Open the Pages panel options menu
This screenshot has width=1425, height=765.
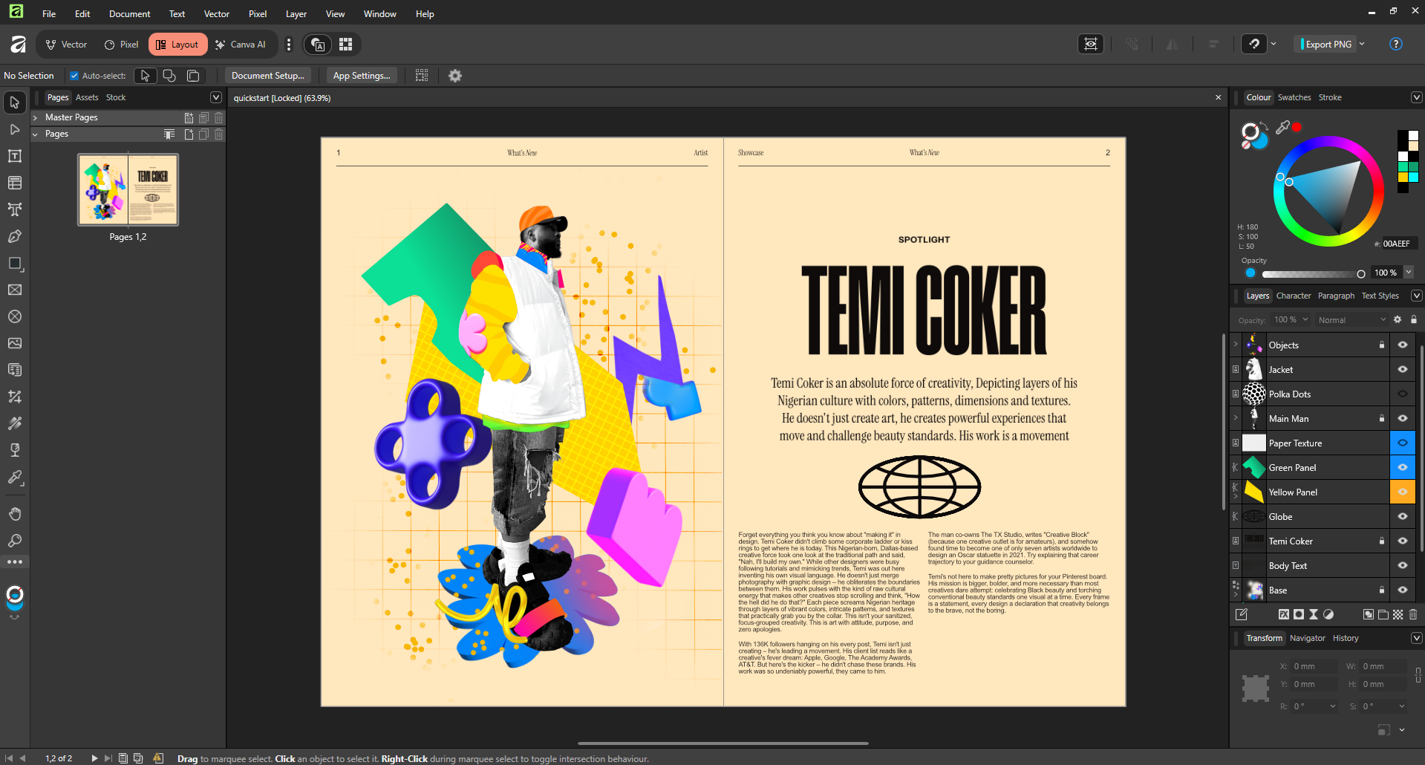216,97
